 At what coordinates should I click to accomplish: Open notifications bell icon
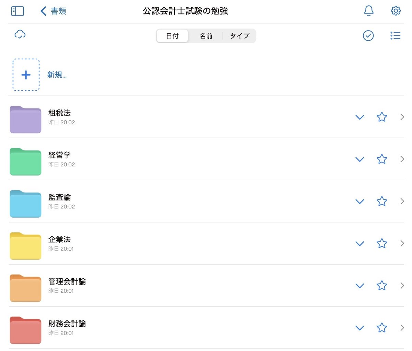click(369, 11)
